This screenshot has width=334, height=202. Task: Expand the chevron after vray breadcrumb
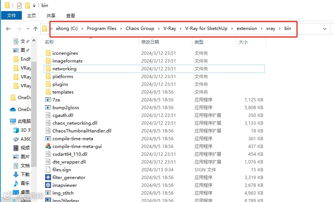(280, 29)
